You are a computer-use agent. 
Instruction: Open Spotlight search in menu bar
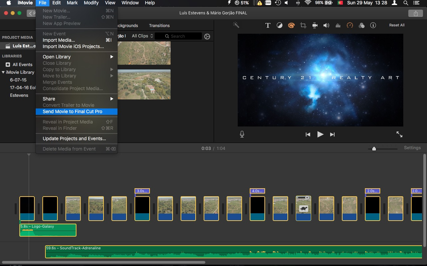(x=406, y=3)
